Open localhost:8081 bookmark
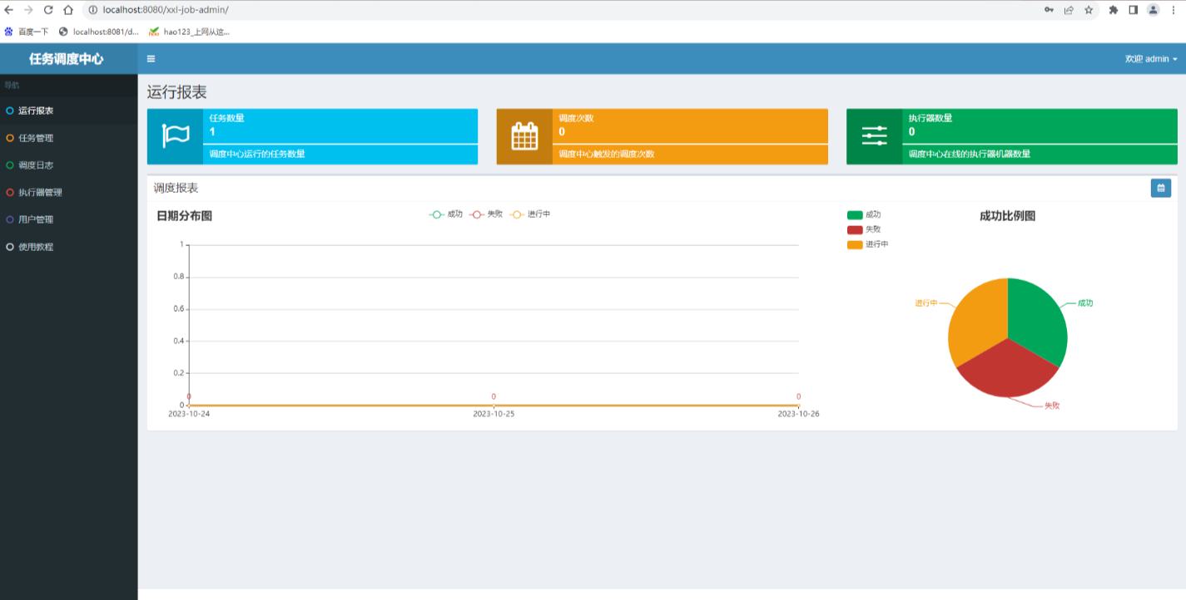This screenshot has height=600, width=1186. (98, 32)
